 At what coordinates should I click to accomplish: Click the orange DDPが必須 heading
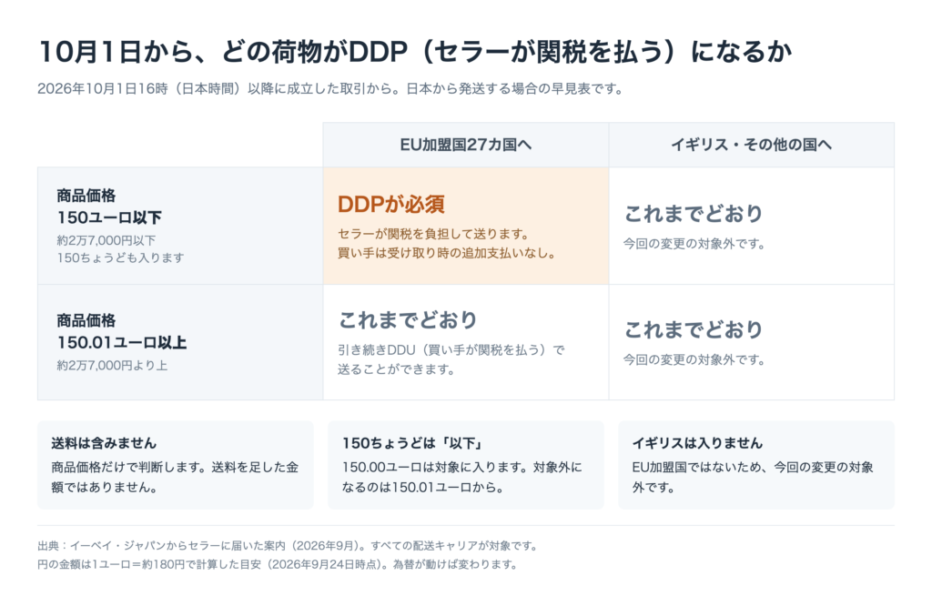pyautogui.click(x=391, y=205)
